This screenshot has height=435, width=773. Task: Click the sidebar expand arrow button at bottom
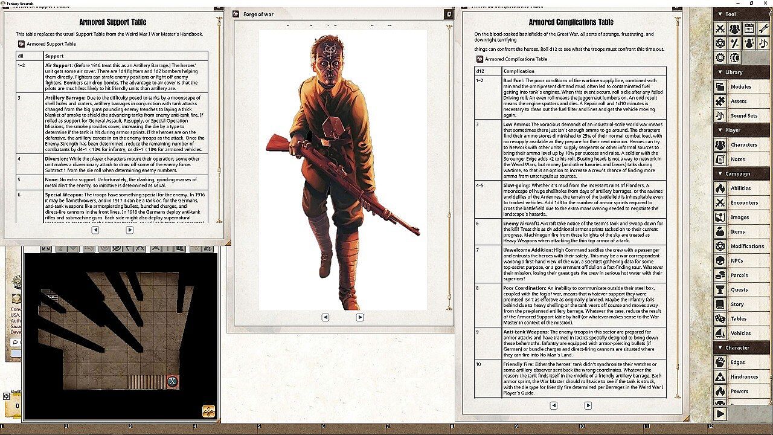[x=720, y=414]
